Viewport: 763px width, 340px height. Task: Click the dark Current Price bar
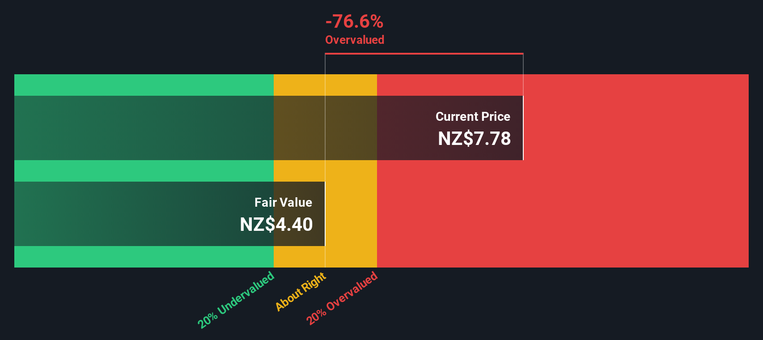point(269,128)
